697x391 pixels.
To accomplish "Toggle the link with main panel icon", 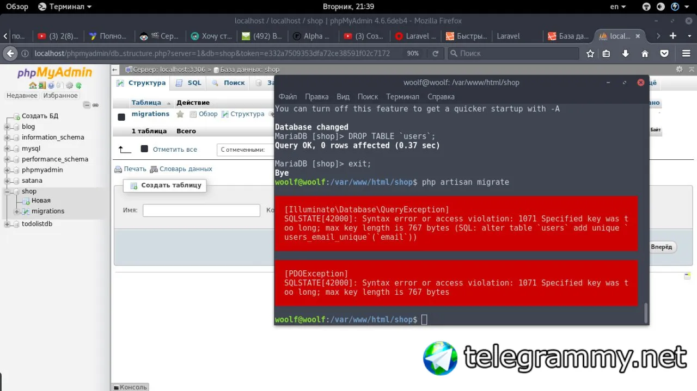I will pyautogui.click(x=95, y=104).
